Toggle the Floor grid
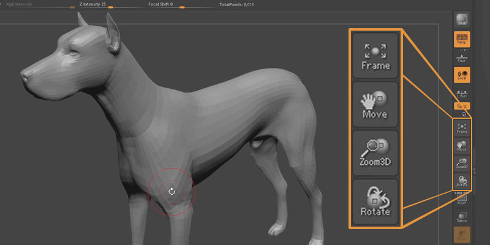490x245 pixels. [462, 58]
